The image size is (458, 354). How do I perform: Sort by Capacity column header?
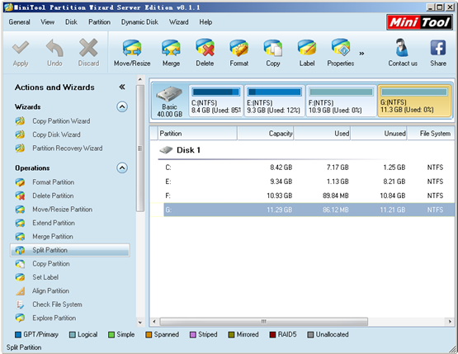[266, 134]
